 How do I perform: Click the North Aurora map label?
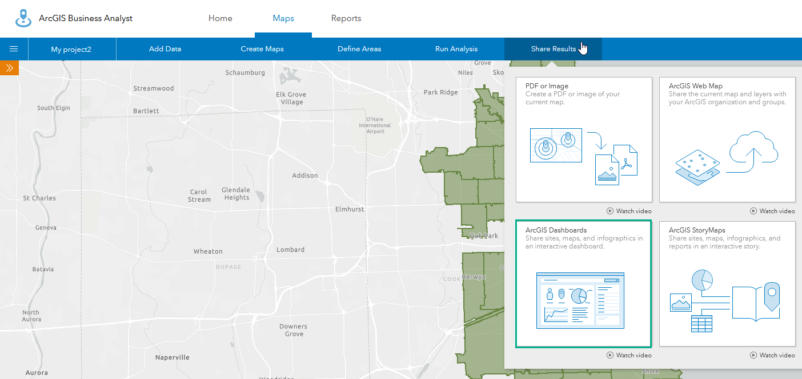tap(31, 316)
